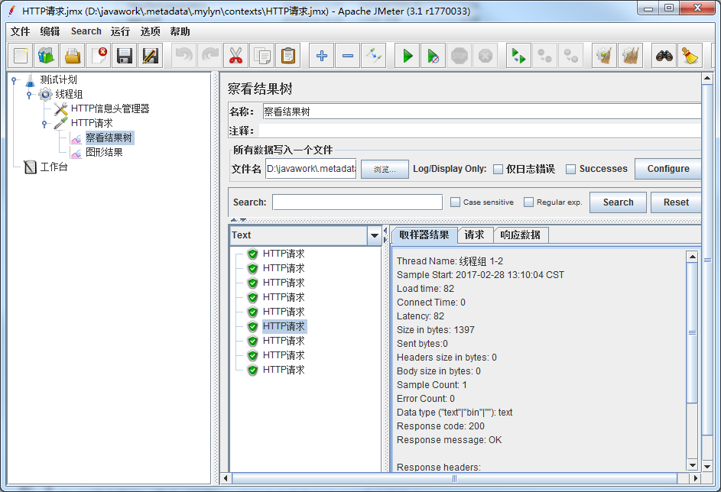Click inside the Search input field

[x=356, y=202]
